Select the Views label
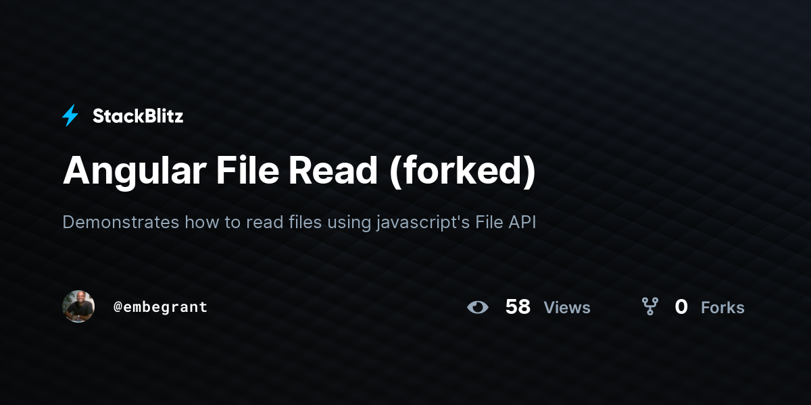 pos(567,308)
